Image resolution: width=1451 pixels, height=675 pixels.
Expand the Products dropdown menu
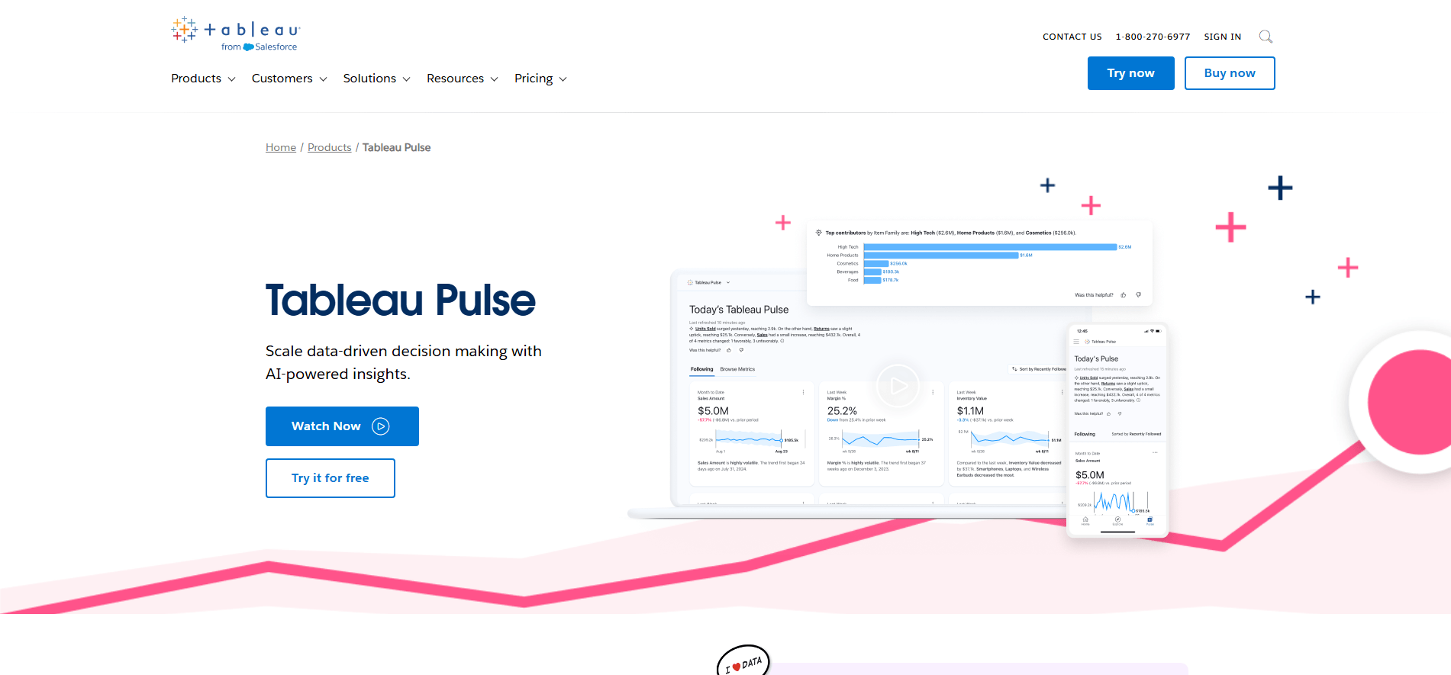pos(203,79)
